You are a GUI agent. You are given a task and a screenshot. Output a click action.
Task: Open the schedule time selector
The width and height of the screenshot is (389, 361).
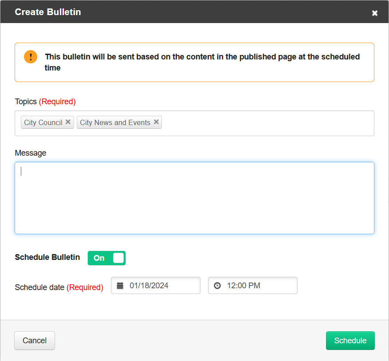tap(253, 285)
